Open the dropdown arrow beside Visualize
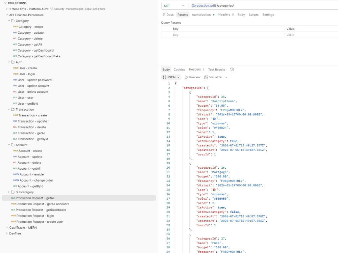 (226, 77)
